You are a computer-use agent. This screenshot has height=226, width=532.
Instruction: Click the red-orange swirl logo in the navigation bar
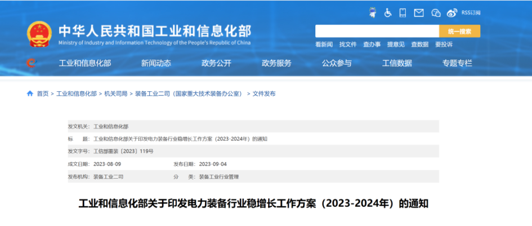pos(31,63)
